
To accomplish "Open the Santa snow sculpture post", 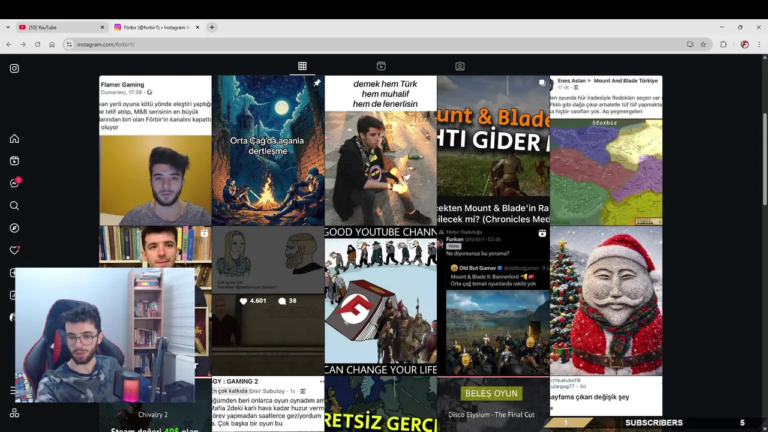I will [606, 301].
